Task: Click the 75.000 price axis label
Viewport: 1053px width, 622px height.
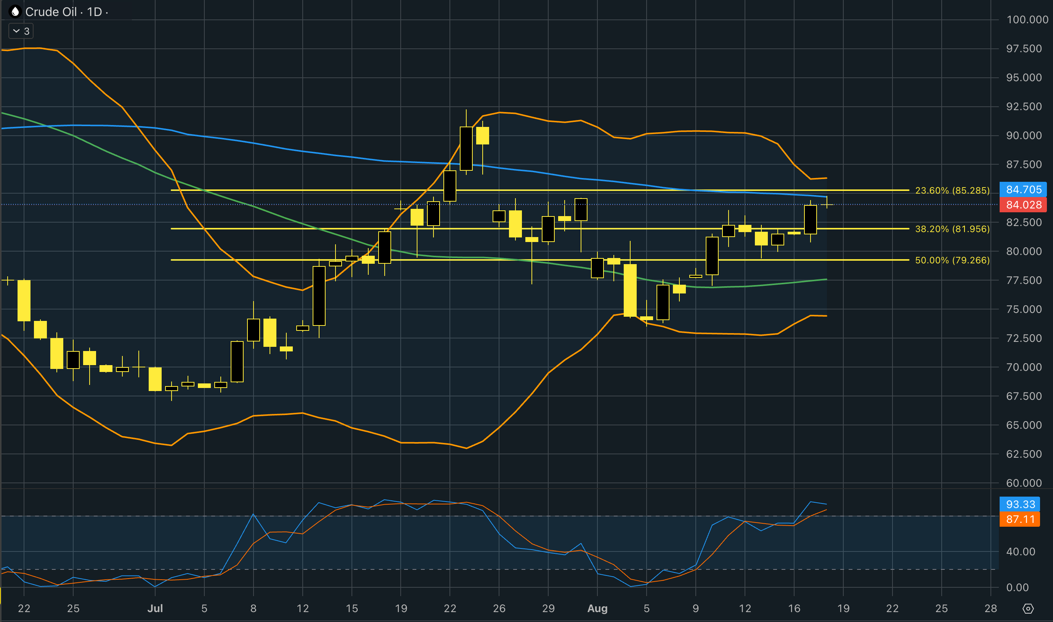Action: click(x=1024, y=309)
